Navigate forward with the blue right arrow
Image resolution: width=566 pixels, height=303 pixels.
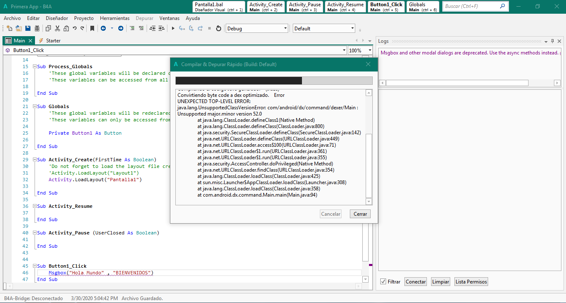pos(121,28)
